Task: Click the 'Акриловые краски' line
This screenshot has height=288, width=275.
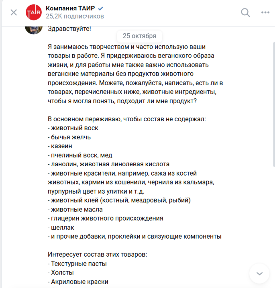Action: 79,282
